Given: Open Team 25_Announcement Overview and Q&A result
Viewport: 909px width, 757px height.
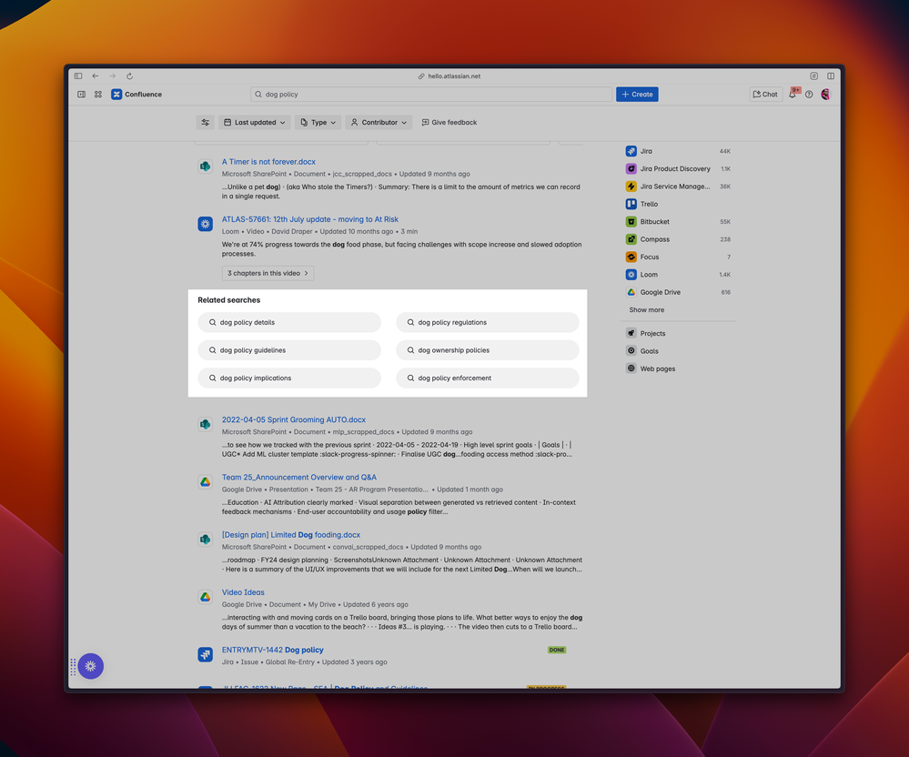Looking at the screenshot, I should (x=299, y=477).
